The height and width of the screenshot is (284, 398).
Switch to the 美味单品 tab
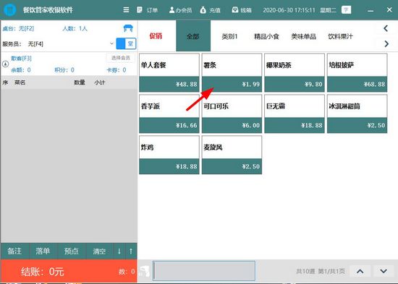pyautogui.click(x=304, y=36)
